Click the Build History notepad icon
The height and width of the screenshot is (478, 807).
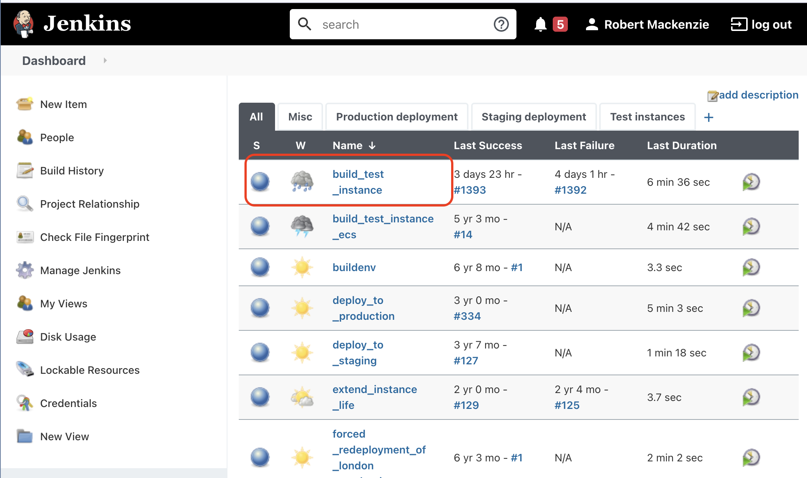25,171
